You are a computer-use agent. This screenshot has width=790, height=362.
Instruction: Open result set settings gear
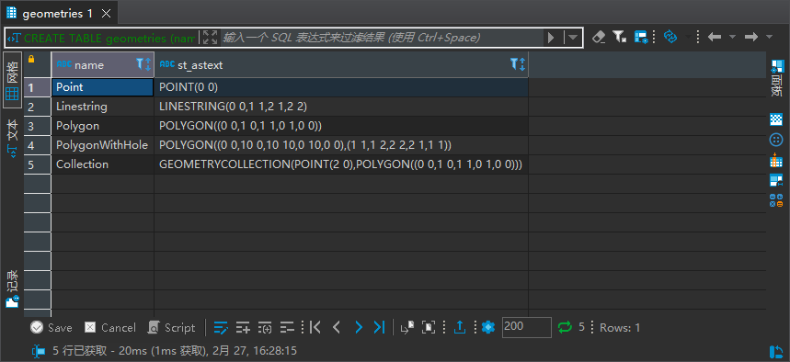click(x=487, y=328)
